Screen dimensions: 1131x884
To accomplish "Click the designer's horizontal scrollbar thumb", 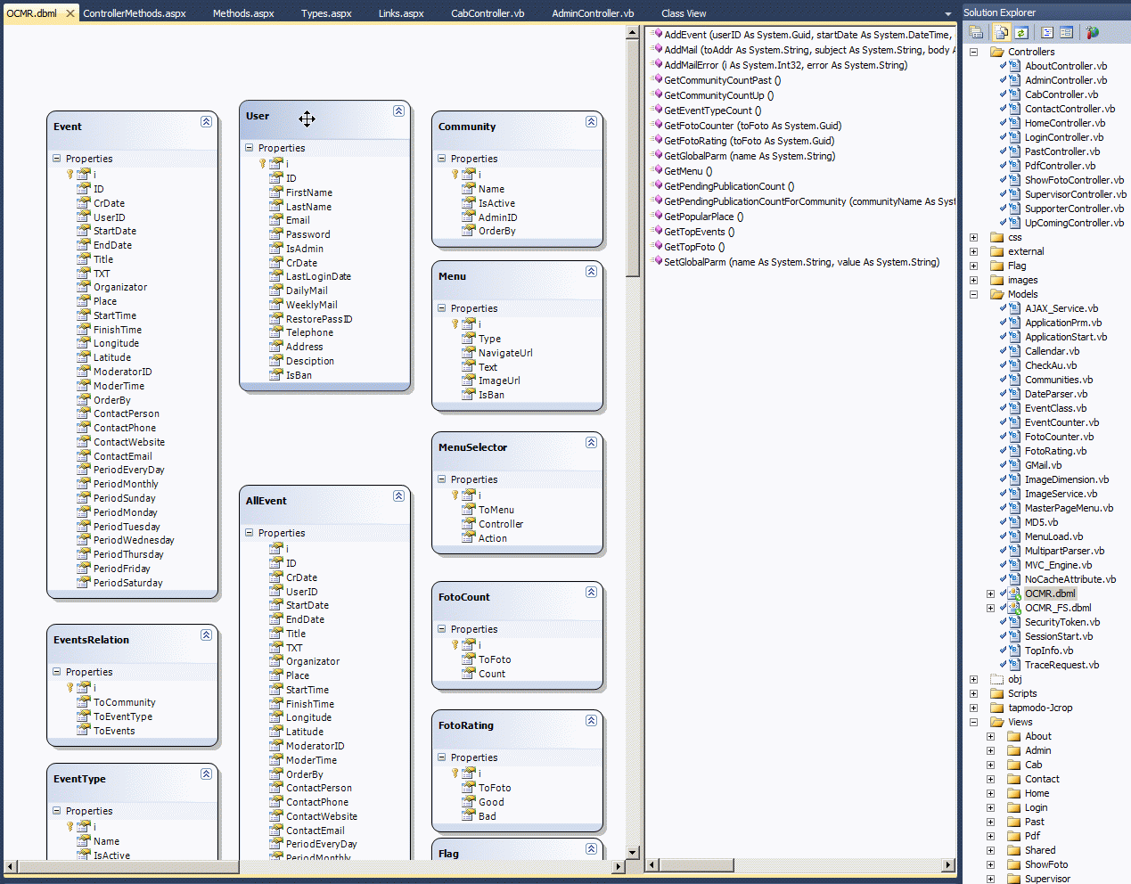I will tap(128, 866).
